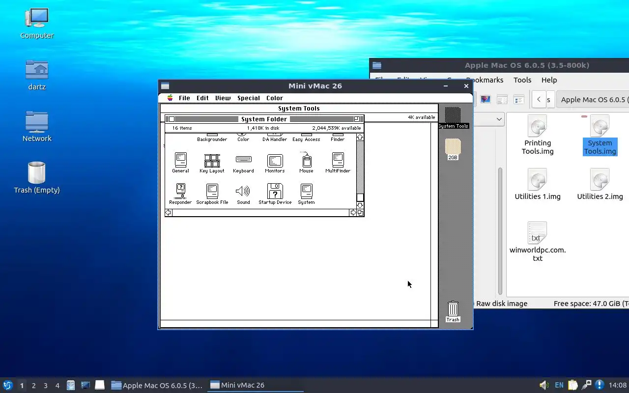Click the compact view toolbar icon
The image size is (629, 393).
(502, 99)
